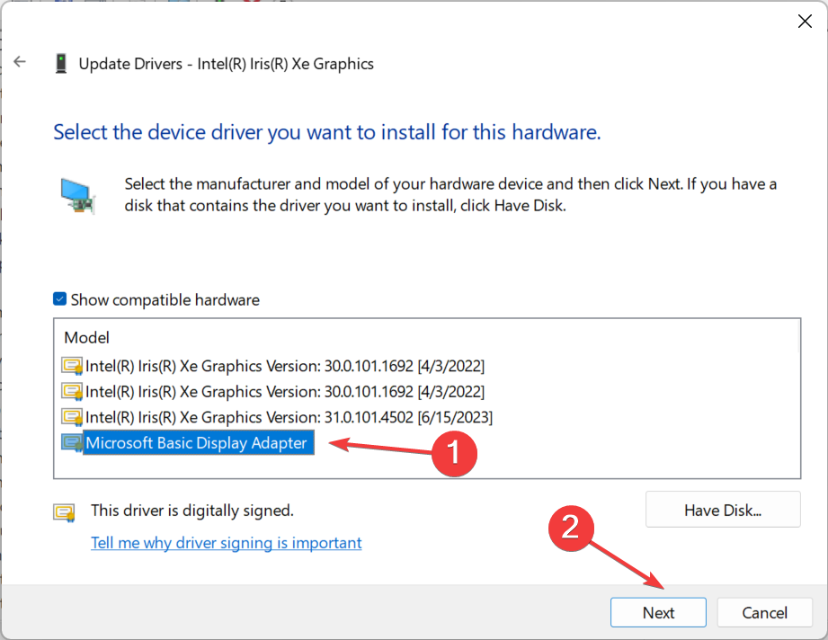
Task: Open Tell me why driver signing is important
Action: [226, 542]
